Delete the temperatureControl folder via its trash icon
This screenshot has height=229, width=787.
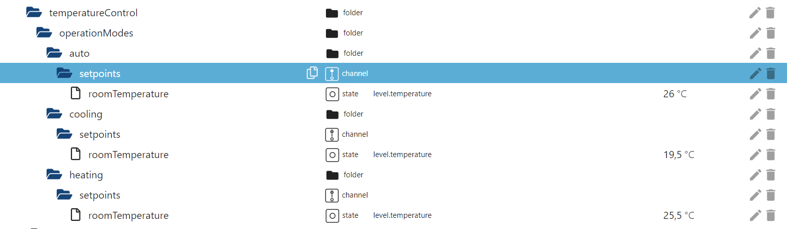(770, 13)
